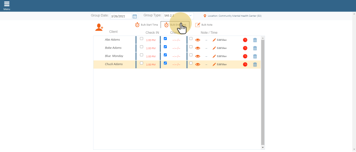Click the red clock icon for Abe Adams

(245, 40)
